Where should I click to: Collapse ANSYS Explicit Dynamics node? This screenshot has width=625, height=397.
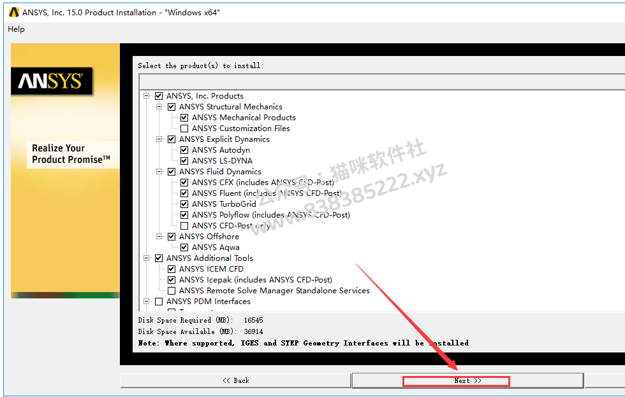[159, 139]
